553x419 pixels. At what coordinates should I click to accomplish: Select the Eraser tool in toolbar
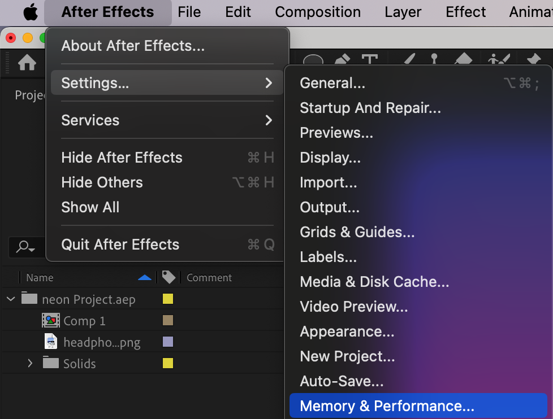click(463, 59)
